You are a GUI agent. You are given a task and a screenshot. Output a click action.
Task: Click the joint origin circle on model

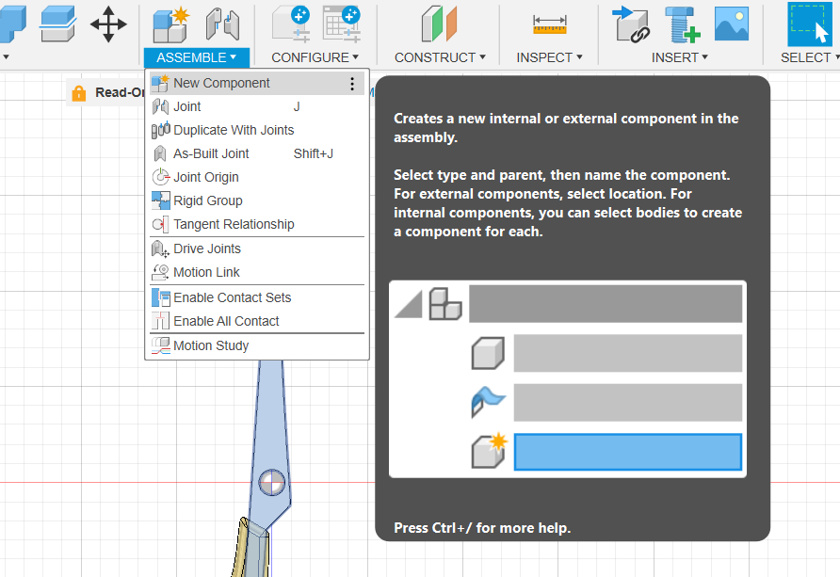[x=271, y=483]
